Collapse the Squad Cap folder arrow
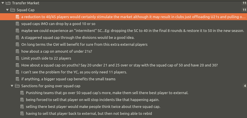Image resolution: width=247 pixels, height=118 pixels. click(7, 10)
